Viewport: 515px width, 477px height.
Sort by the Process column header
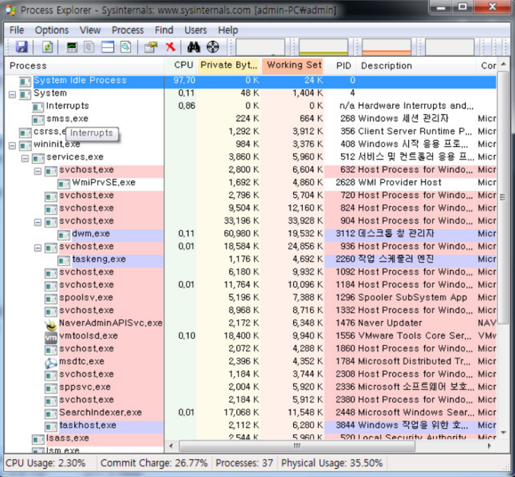(x=84, y=66)
